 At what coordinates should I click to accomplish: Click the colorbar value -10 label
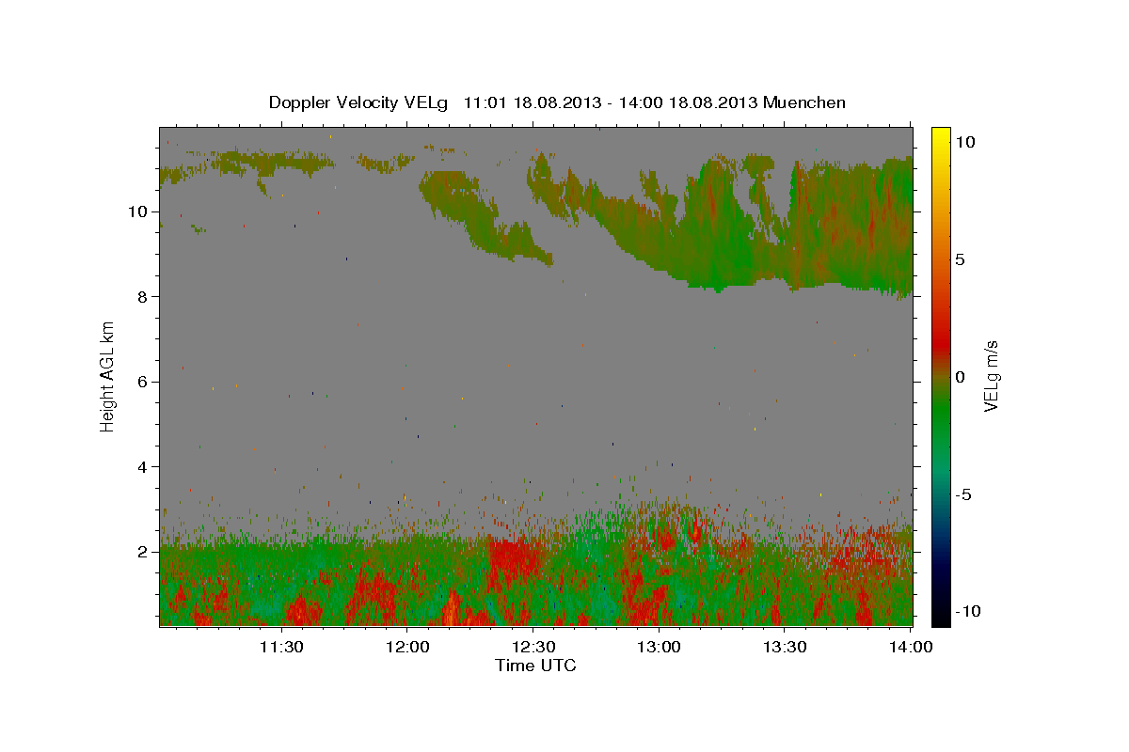coord(967,612)
